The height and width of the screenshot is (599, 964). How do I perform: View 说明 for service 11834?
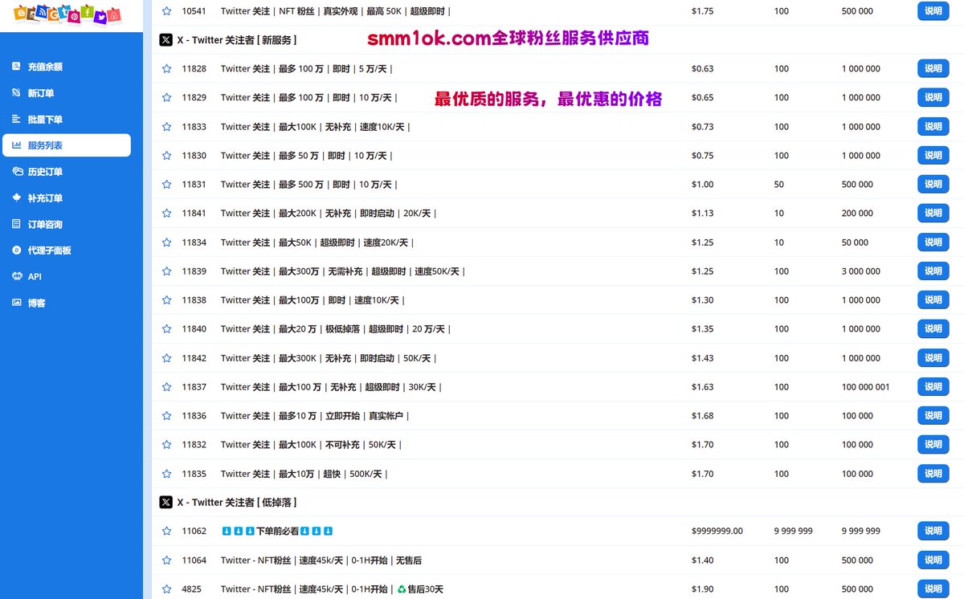933,242
